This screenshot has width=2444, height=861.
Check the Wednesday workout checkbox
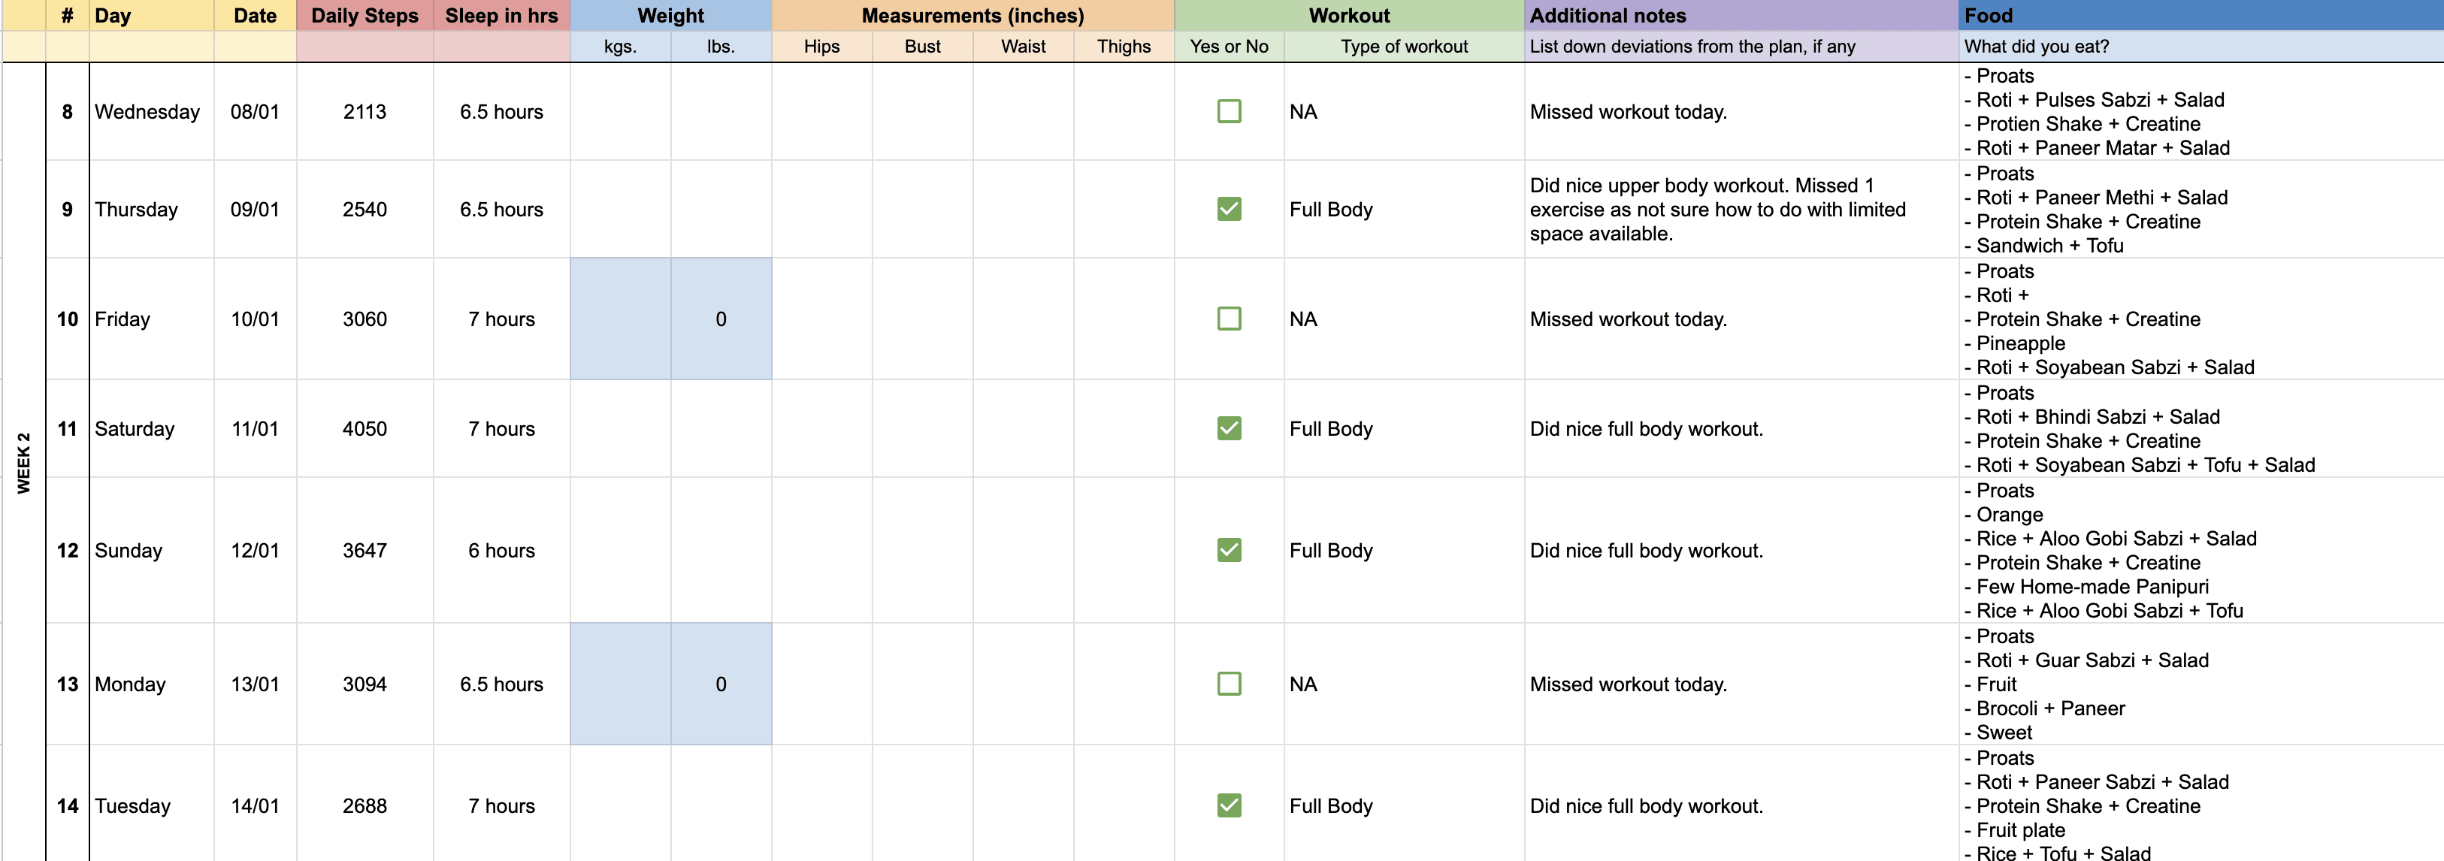click(1229, 112)
